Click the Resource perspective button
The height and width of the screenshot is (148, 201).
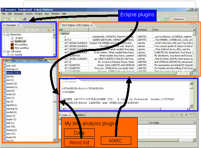(177, 19)
